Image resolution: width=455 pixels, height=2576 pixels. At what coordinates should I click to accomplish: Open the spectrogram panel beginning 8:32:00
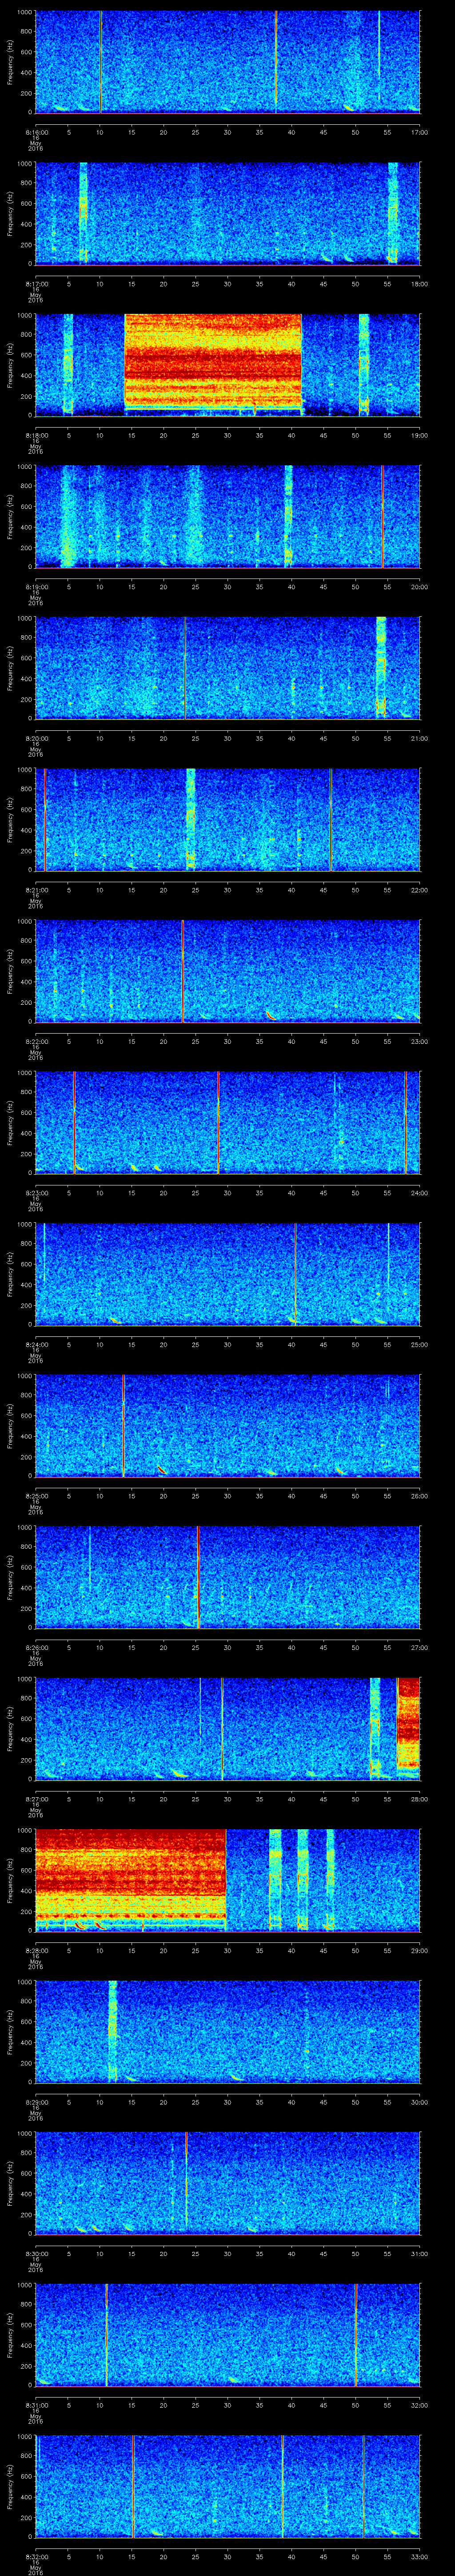[227, 2486]
